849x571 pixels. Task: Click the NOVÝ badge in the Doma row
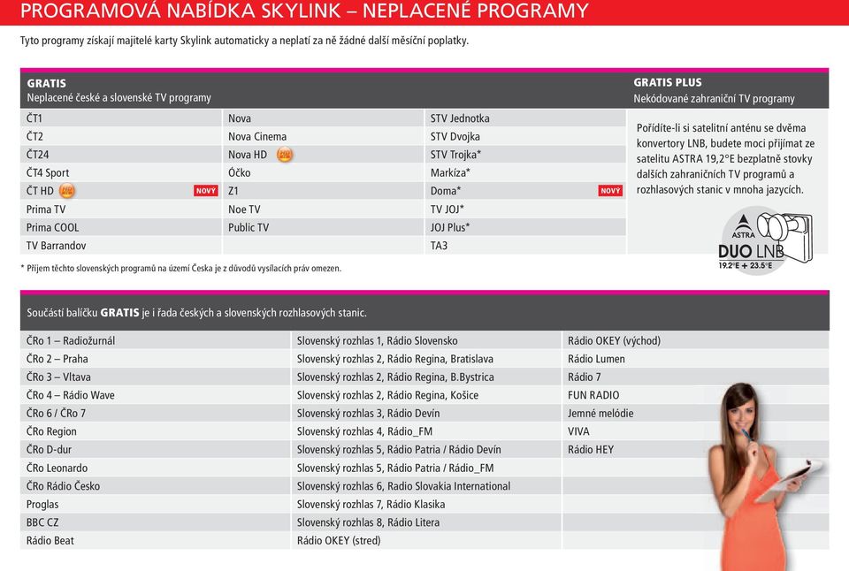(610, 191)
